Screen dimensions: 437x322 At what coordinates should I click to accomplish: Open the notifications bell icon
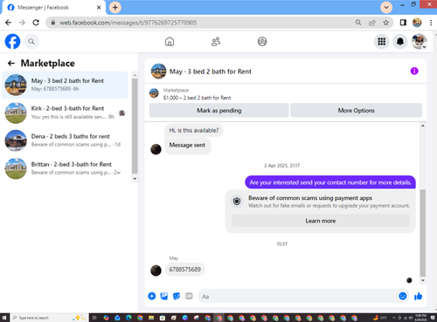point(400,42)
